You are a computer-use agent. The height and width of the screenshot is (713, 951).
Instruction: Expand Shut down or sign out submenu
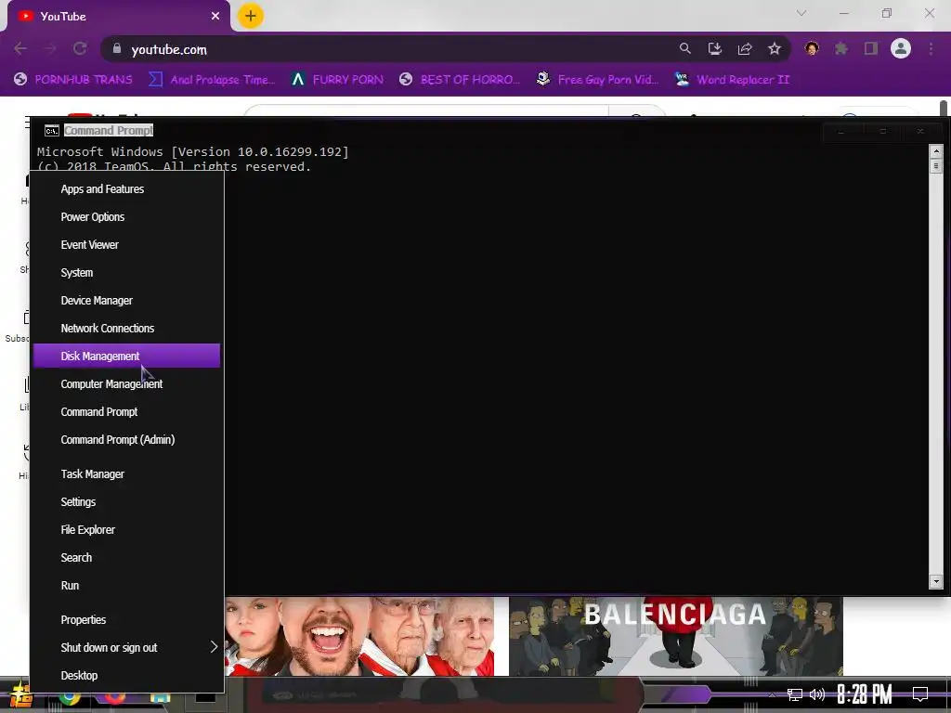click(x=126, y=648)
